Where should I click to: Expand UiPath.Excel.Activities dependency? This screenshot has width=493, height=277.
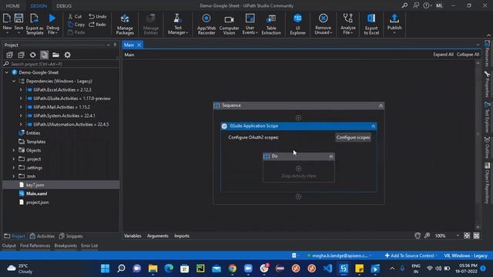pos(21,90)
